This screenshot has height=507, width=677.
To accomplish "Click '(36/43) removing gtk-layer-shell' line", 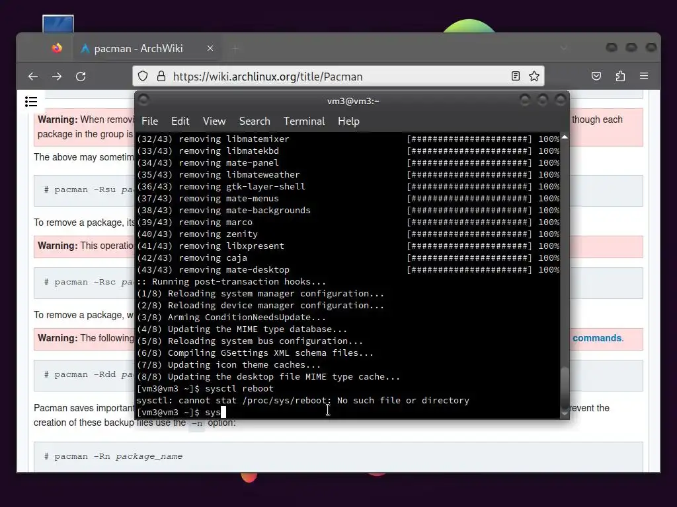I will coord(221,187).
